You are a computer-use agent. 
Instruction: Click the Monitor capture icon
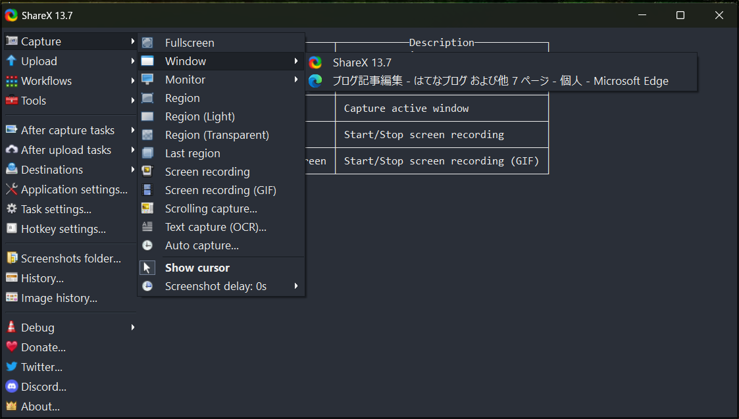[147, 80]
